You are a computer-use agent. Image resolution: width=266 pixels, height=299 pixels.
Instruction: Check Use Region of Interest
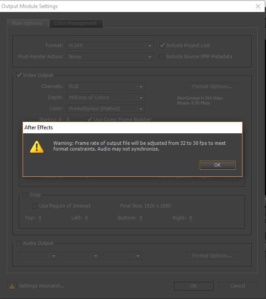(x=35, y=206)
